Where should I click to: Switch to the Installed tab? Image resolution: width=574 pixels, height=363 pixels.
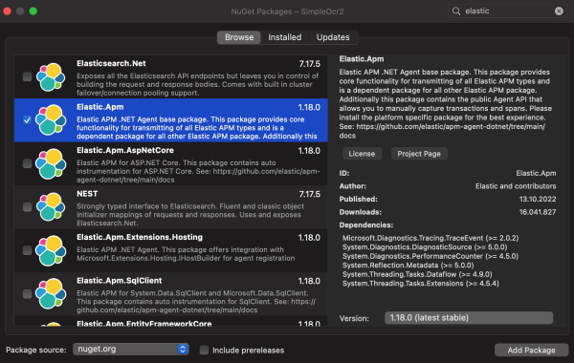pyautogui.click(x=285, y=37)
